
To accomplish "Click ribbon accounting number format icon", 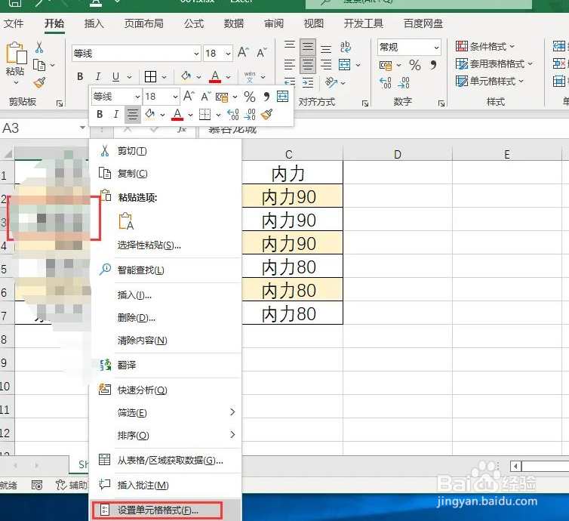I will pos(386,66).
